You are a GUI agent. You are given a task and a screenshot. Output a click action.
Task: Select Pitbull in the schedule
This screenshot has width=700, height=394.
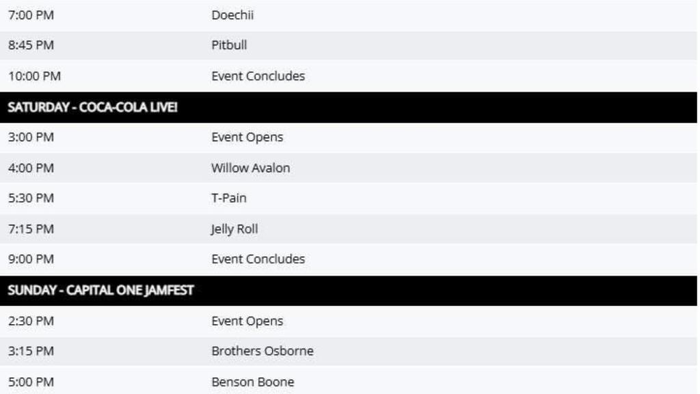pyautogui.click(x=229, y=46)
